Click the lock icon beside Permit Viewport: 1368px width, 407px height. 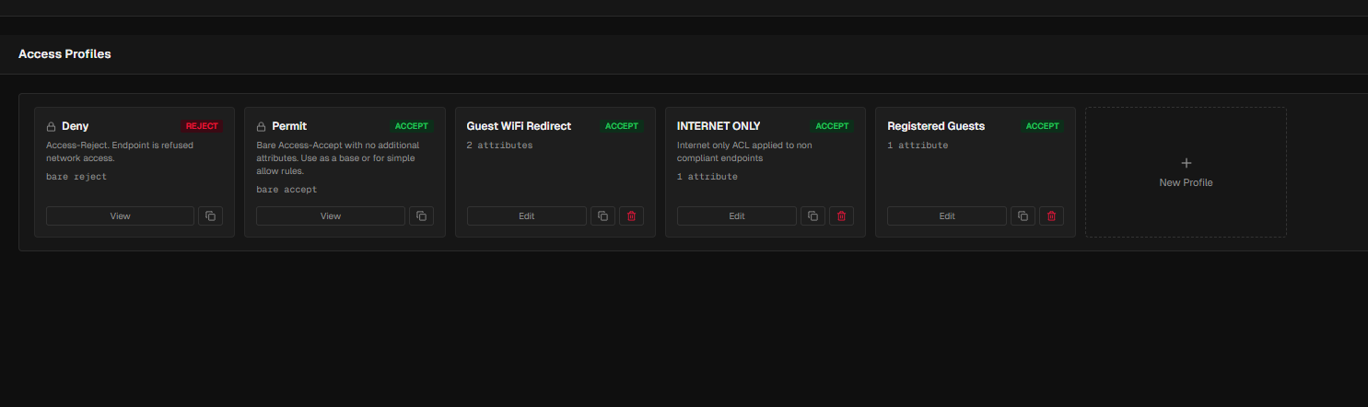[x=262, y=126]
